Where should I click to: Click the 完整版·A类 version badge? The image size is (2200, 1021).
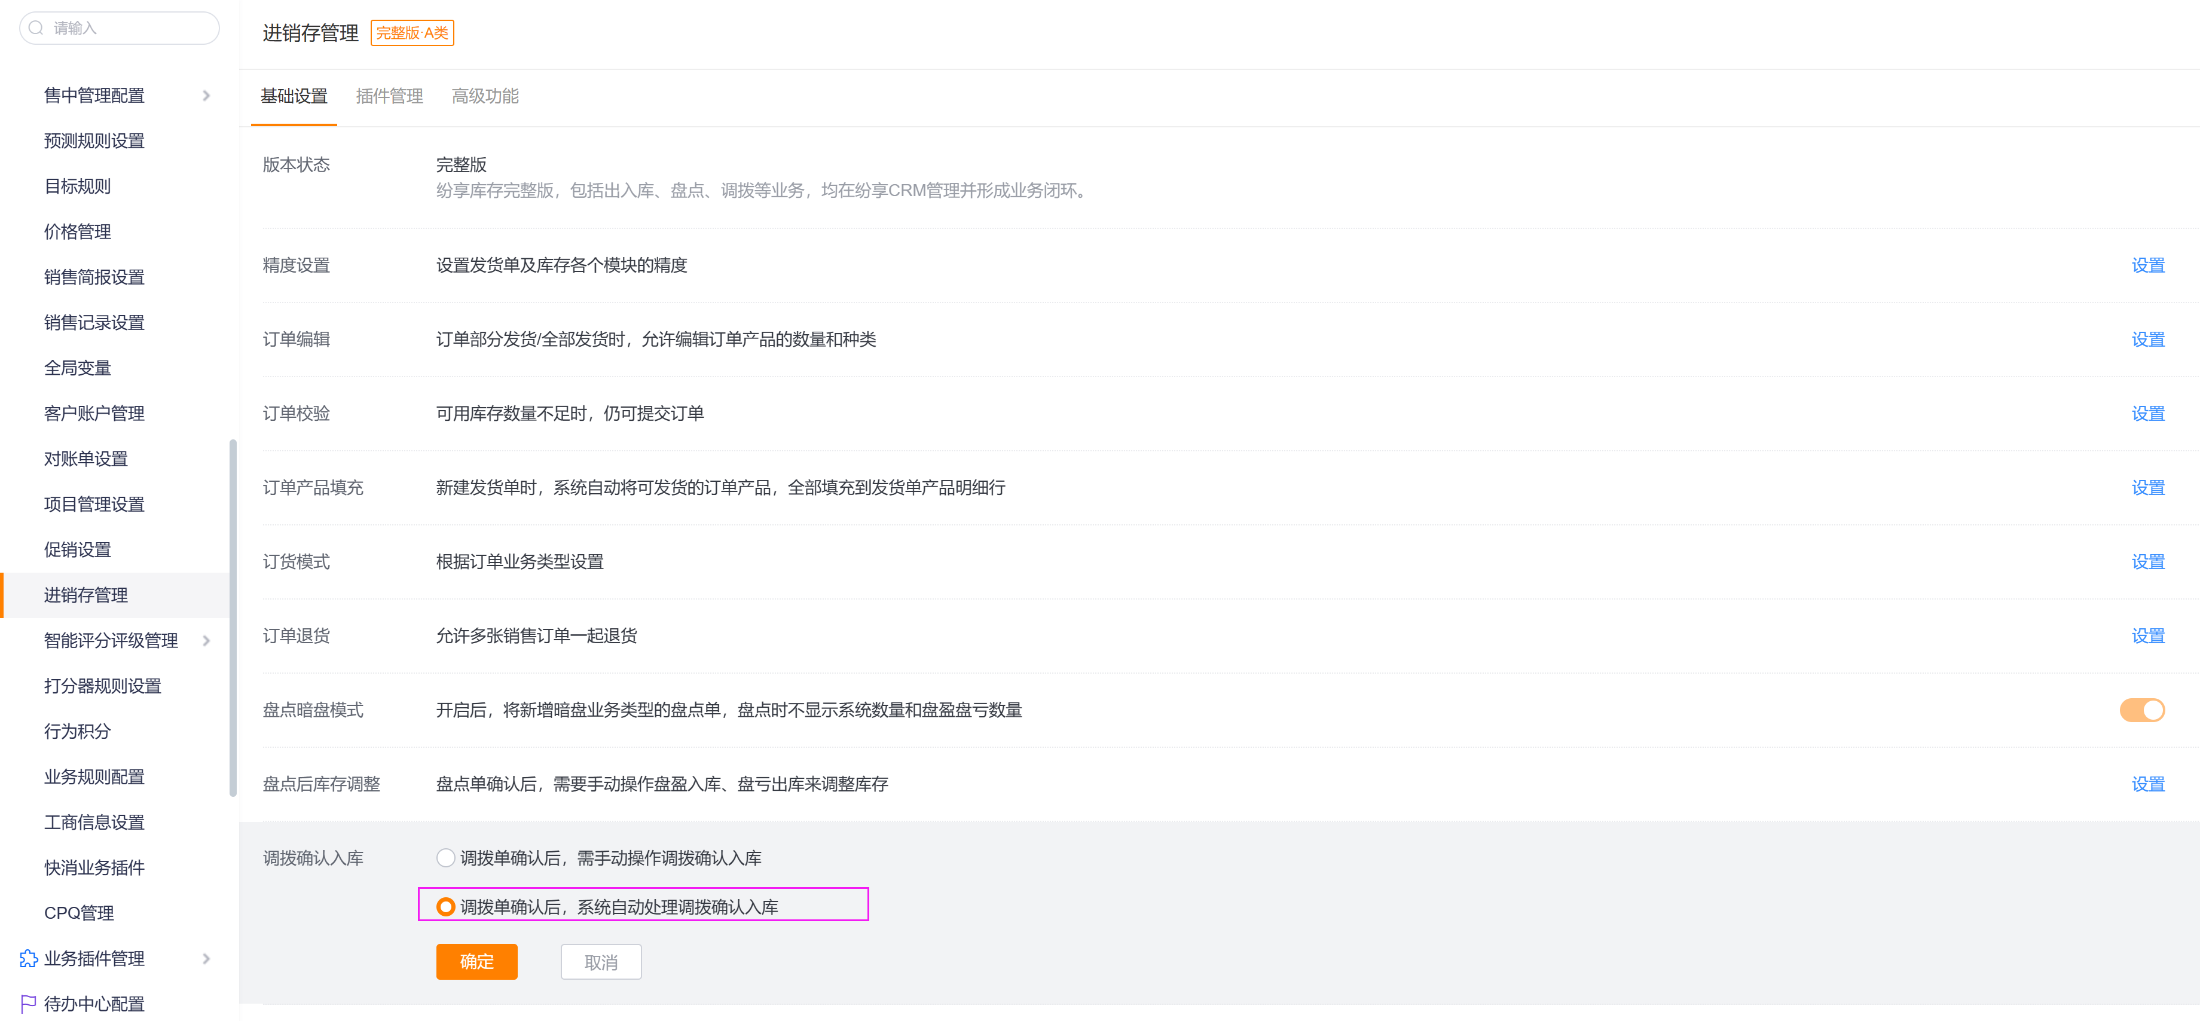pos(412,33)
